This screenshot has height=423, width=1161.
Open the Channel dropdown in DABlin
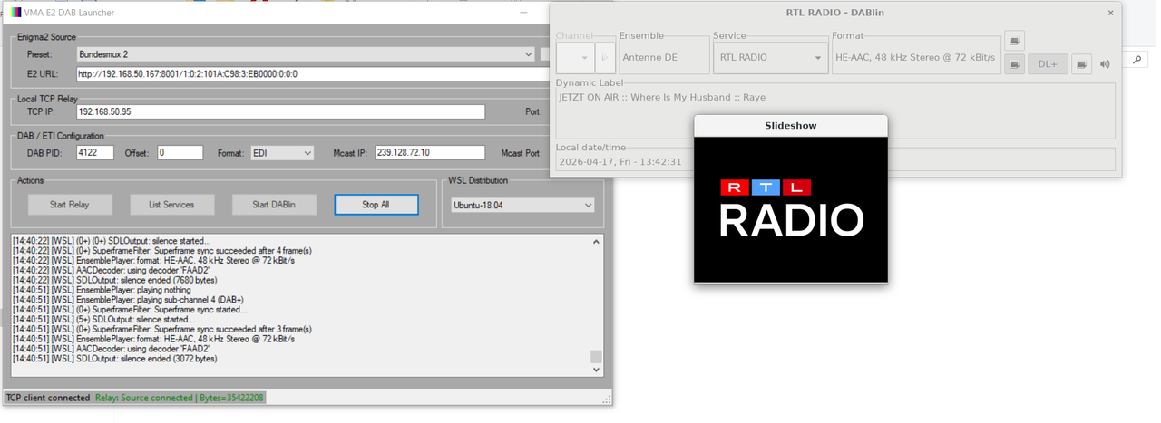(x=575, y=58)
